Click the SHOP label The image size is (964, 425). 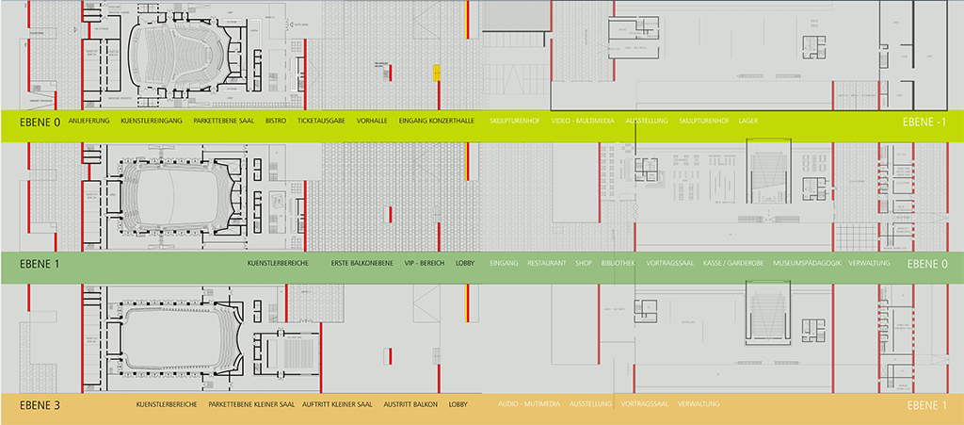click(x=583, y=263)
